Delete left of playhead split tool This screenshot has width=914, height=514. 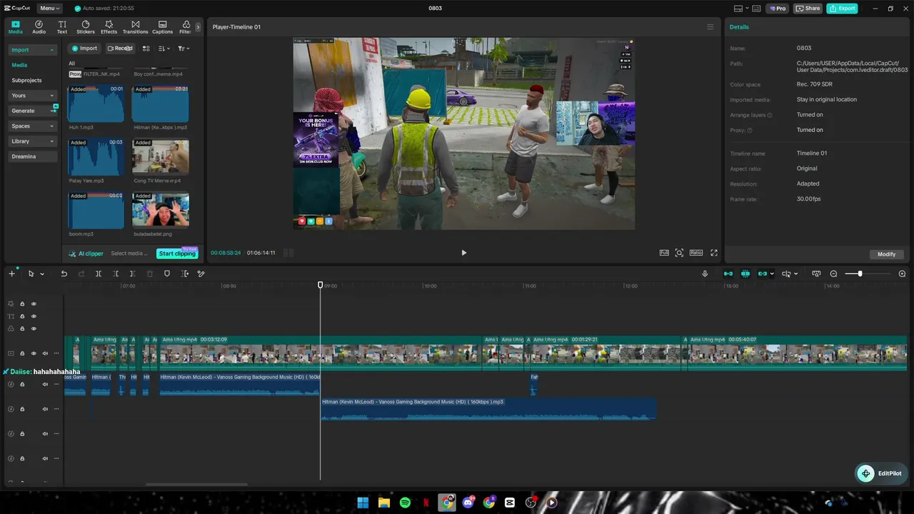pyautogui.click(x=116, y=274)
